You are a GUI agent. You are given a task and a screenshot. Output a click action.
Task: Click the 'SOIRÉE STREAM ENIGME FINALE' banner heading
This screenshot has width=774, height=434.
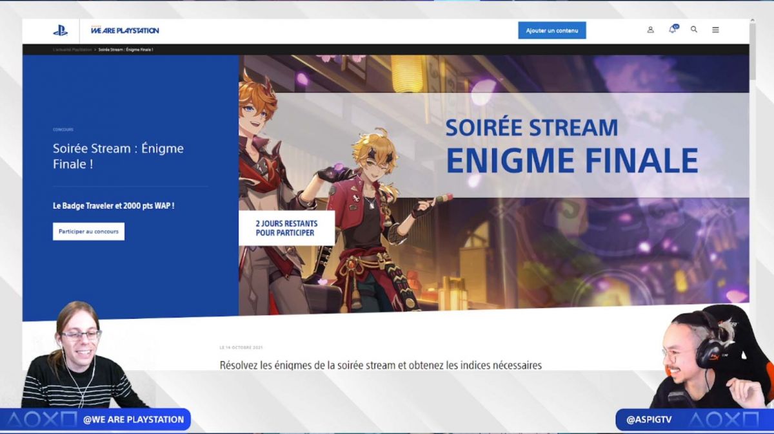(x=571, y=147)
